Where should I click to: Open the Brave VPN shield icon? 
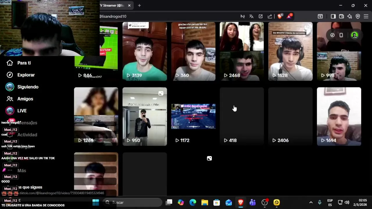pyautogui.click(x=358, y=17)
